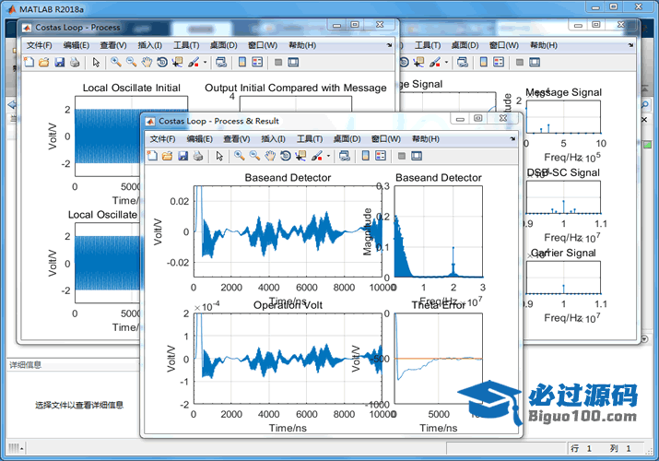
Task: Click New Figure icon in Process & Result window
Action: point(152,156)
